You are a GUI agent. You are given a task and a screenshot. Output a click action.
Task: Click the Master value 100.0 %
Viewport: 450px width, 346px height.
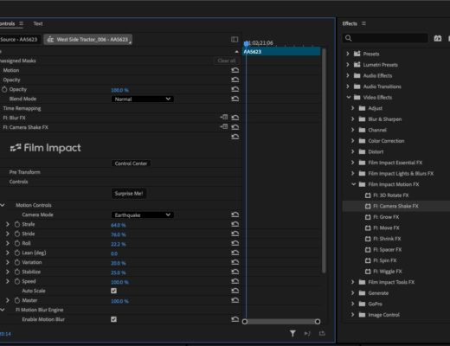point(119,301)
